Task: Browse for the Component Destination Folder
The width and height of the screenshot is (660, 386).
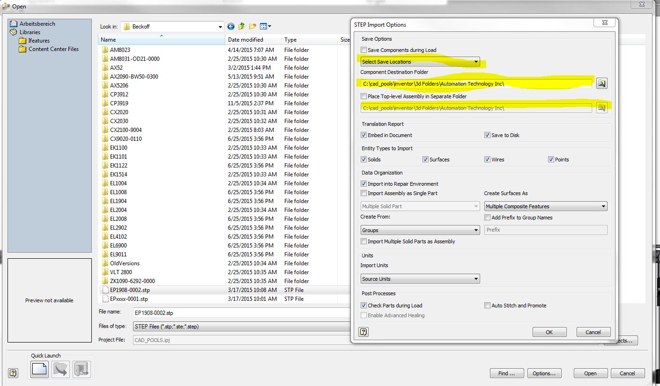Action: pos(602,83)
